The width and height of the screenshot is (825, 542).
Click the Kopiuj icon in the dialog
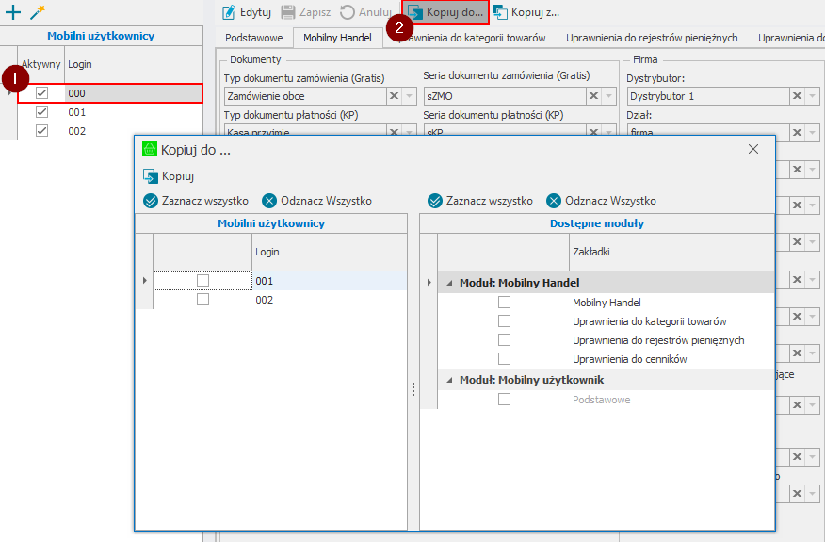[x=150, y=176]
